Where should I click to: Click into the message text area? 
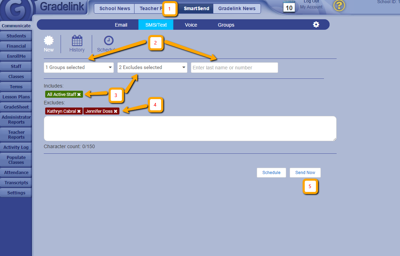pyautogui.click(x=190, y=129)
